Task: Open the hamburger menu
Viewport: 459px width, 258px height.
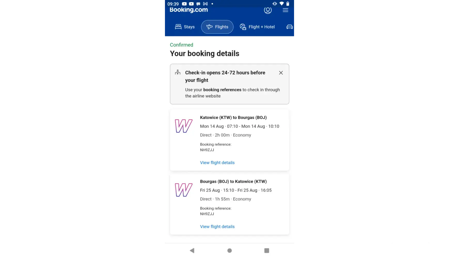Action: click(x=285, y=10)
